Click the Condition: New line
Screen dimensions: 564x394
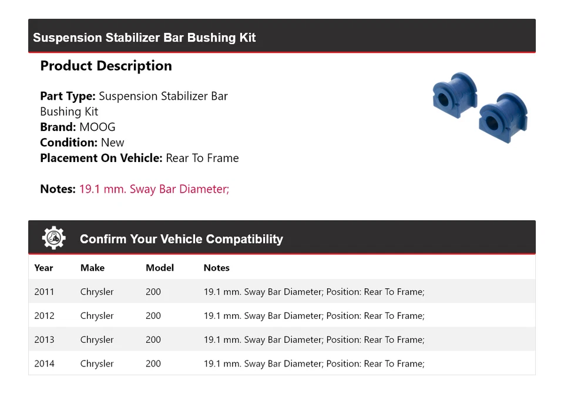pos(82,143)
